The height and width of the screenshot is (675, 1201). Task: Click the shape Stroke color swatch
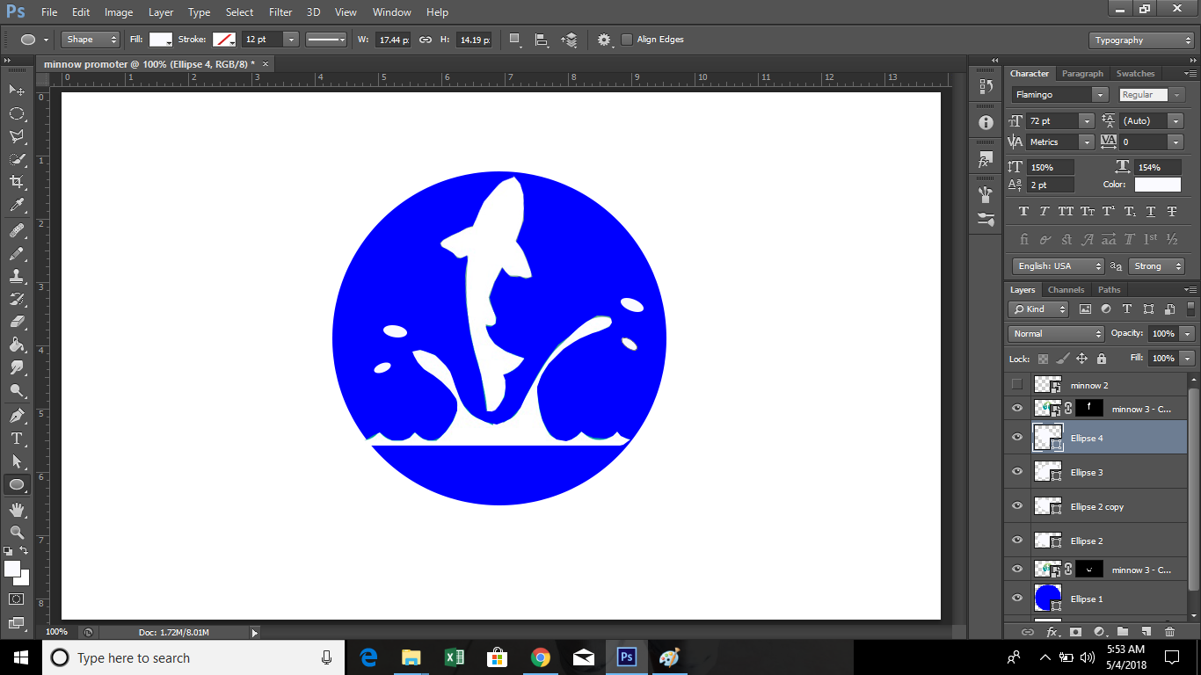224,40
